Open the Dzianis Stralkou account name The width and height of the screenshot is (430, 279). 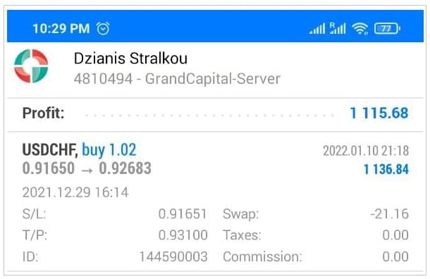130,58
